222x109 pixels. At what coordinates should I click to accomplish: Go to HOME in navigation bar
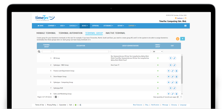(41, 26)
